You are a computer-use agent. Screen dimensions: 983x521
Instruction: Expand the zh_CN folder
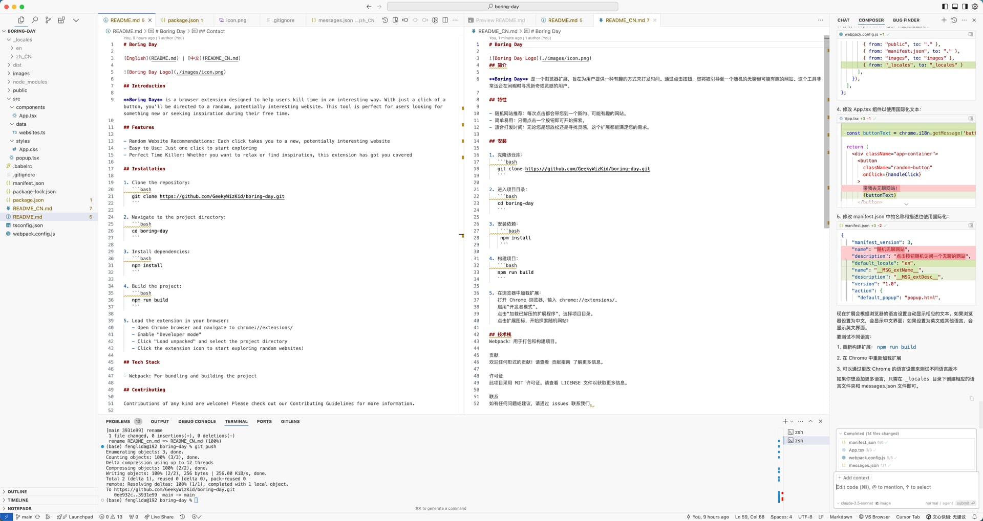point(49,57)
